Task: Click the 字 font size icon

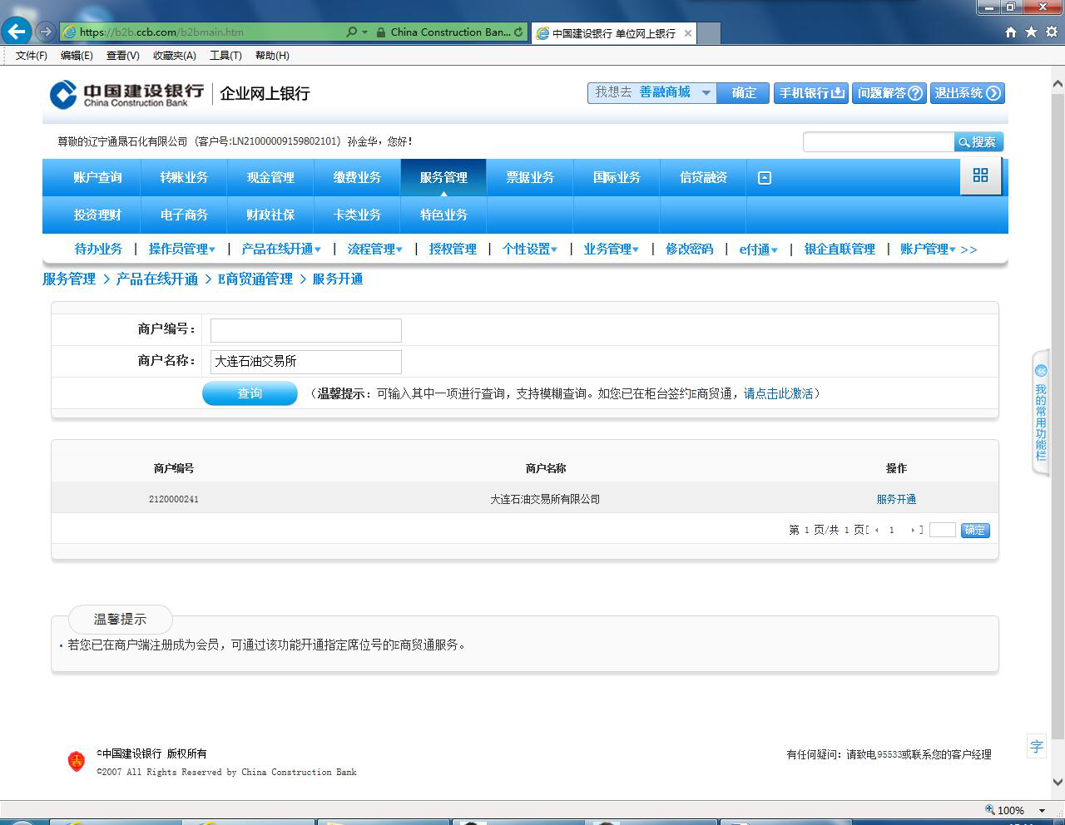Action: (x=1037, y=746)
